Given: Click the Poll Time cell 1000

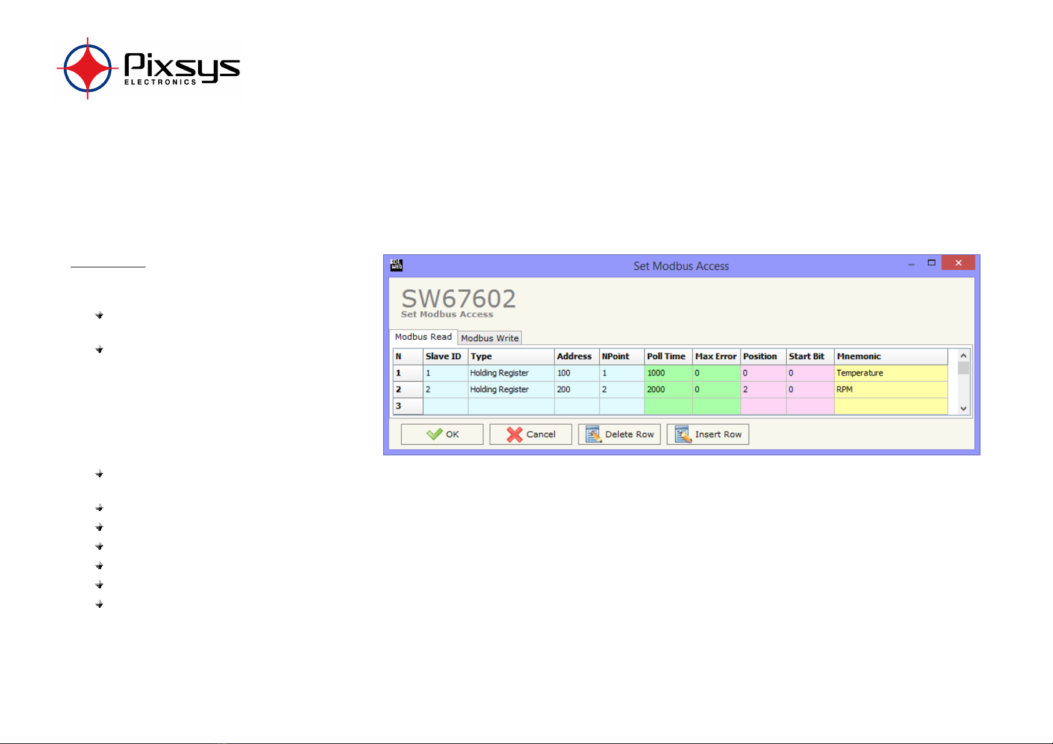Looking at the screenshot, I should point(669,373).
